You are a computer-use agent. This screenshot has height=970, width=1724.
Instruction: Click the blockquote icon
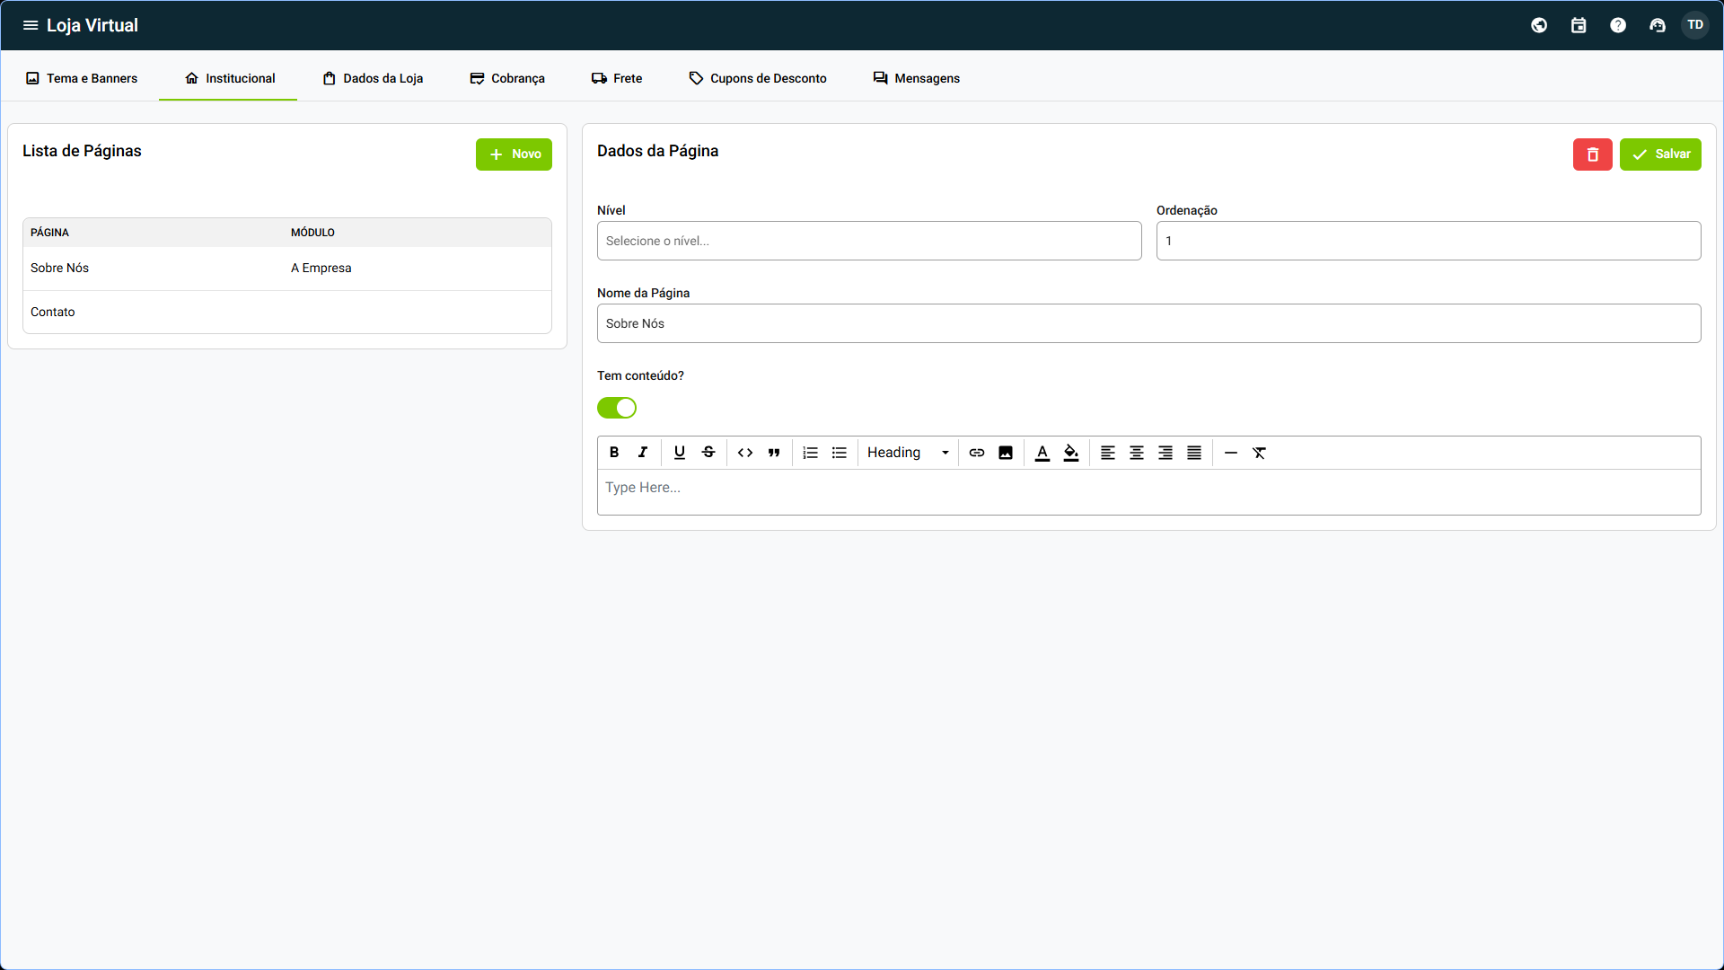coord(774,453)
